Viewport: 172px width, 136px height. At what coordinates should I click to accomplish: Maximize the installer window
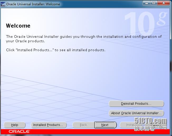pyautogui.click(x=154, y=3)
